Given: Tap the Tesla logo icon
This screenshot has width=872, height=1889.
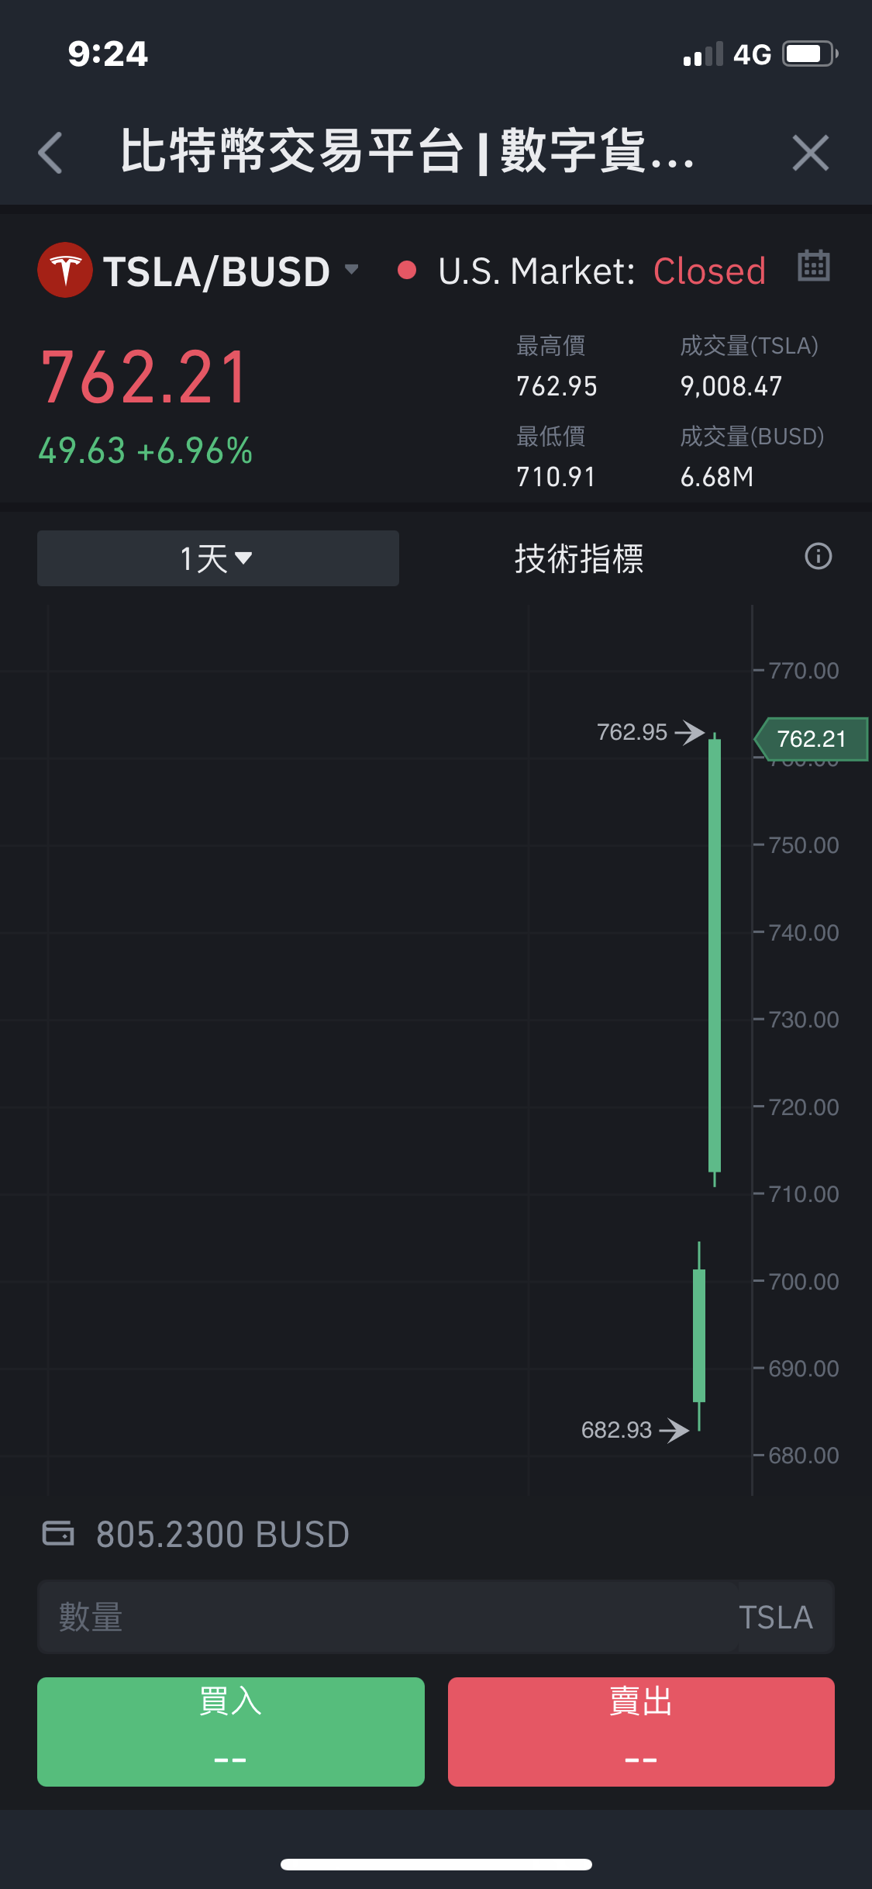Looking at the screenshot, I should (x=65, y=270).
